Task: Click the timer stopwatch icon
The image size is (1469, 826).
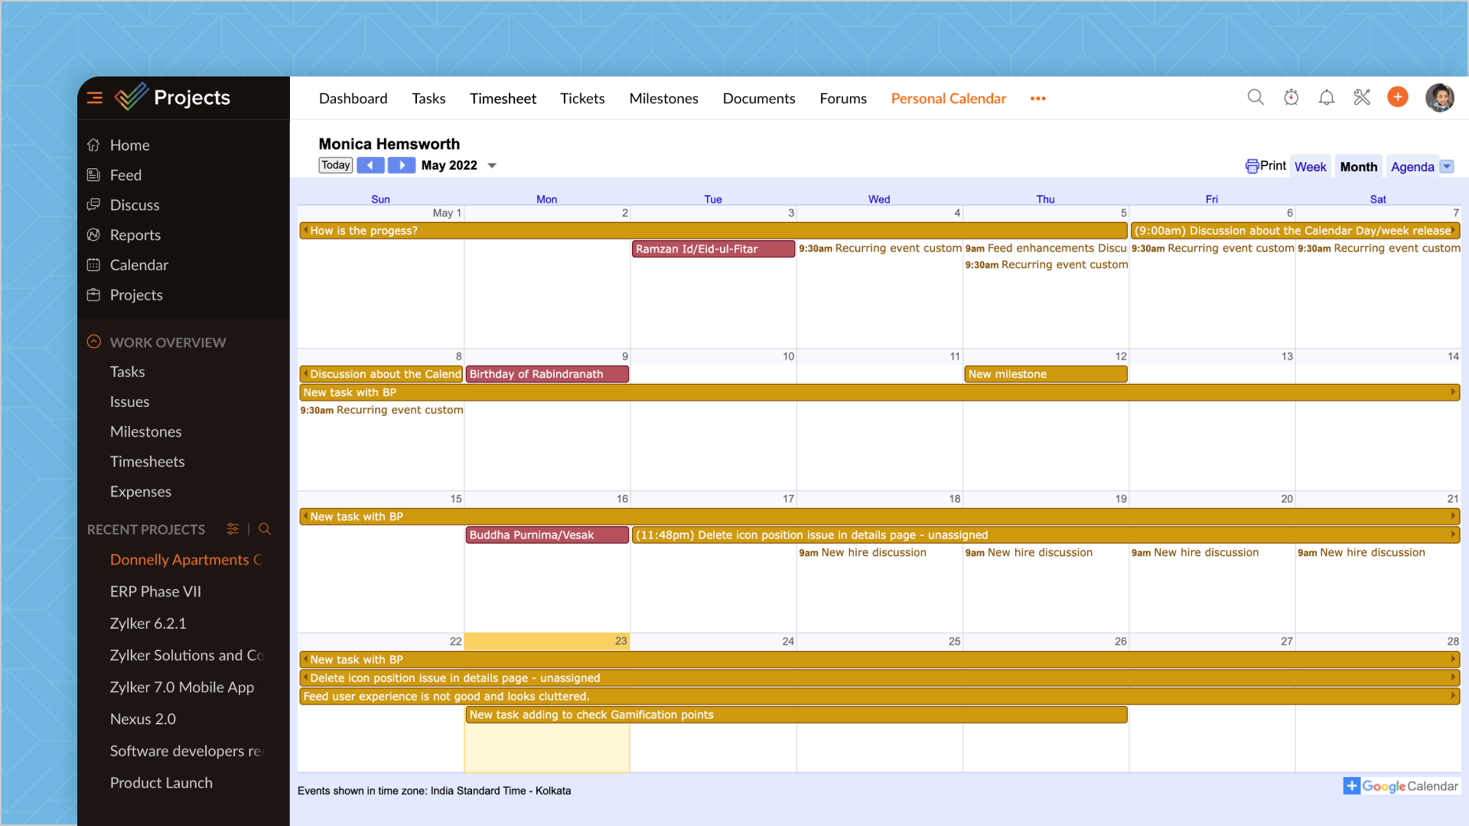Action: 1291,98
